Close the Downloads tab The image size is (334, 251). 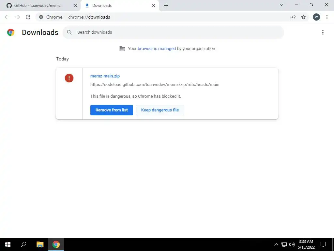point(154,6)
